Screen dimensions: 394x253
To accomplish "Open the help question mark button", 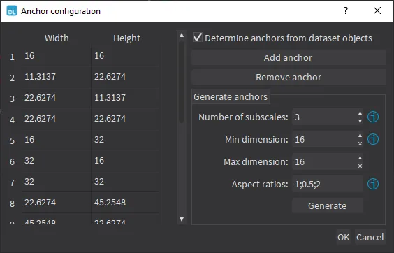I will tap(346, 10).
